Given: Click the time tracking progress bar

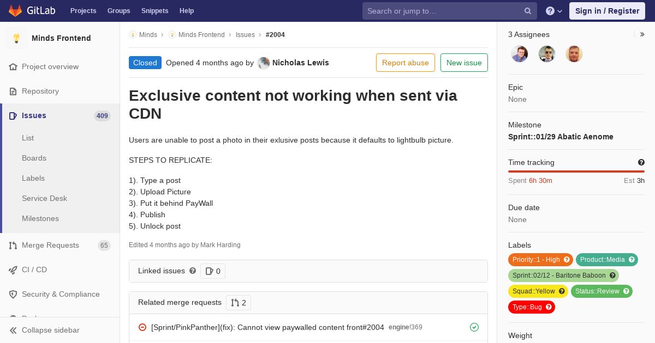Looking at the screenshot, I should click(576, 171).
